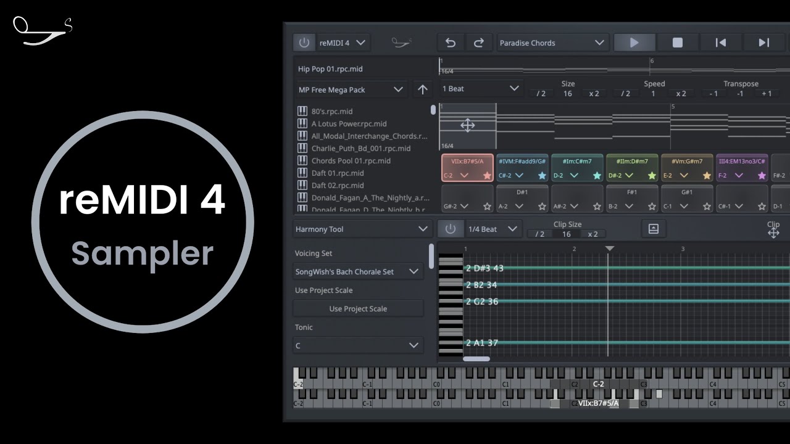The width and height of the screenshot is (790, 444).
Task: Skip to the next item
Action: point(763,43)
